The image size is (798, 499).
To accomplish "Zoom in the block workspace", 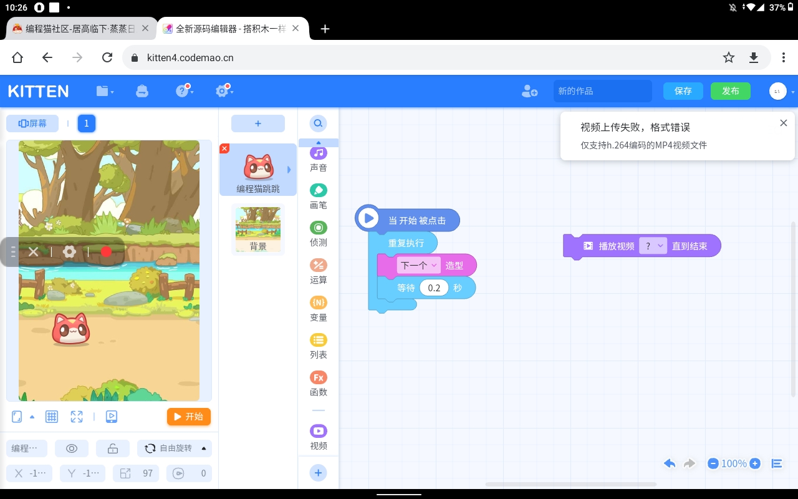I will pyautogui.click(x=755, y=463).
